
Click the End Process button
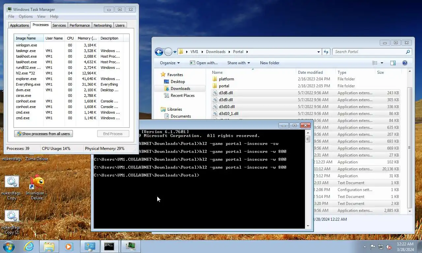[113, 134]
